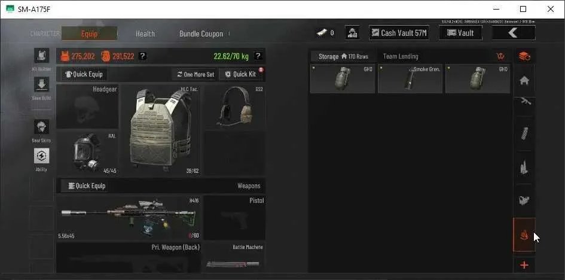Select the Smoke Gren. item in storage
Image resolution: width=565 pixels, height=280 pixels.
pyautogui.click(x=410, y=79)
